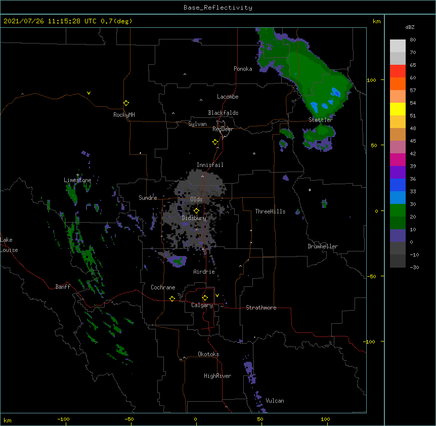Image resolution: width=436 pixels, height=426 pixels.
Task: Click the yellow station marker above Calgary
Action: (205, 298)
